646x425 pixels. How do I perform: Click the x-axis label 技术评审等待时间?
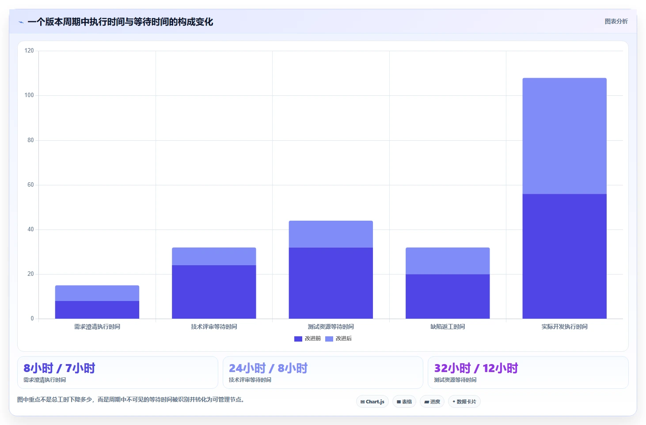pos(214,327)
